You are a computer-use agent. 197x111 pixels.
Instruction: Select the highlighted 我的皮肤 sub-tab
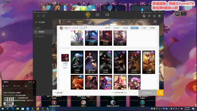[134, 28]
